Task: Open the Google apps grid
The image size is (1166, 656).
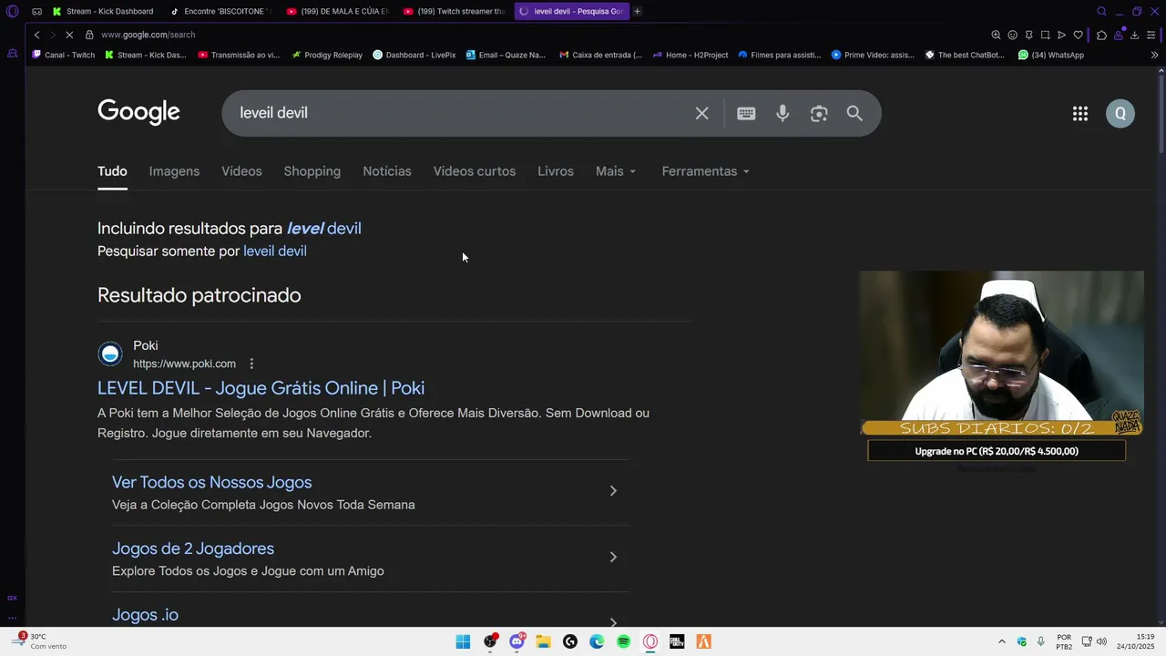Action: tap(1080, 114)
